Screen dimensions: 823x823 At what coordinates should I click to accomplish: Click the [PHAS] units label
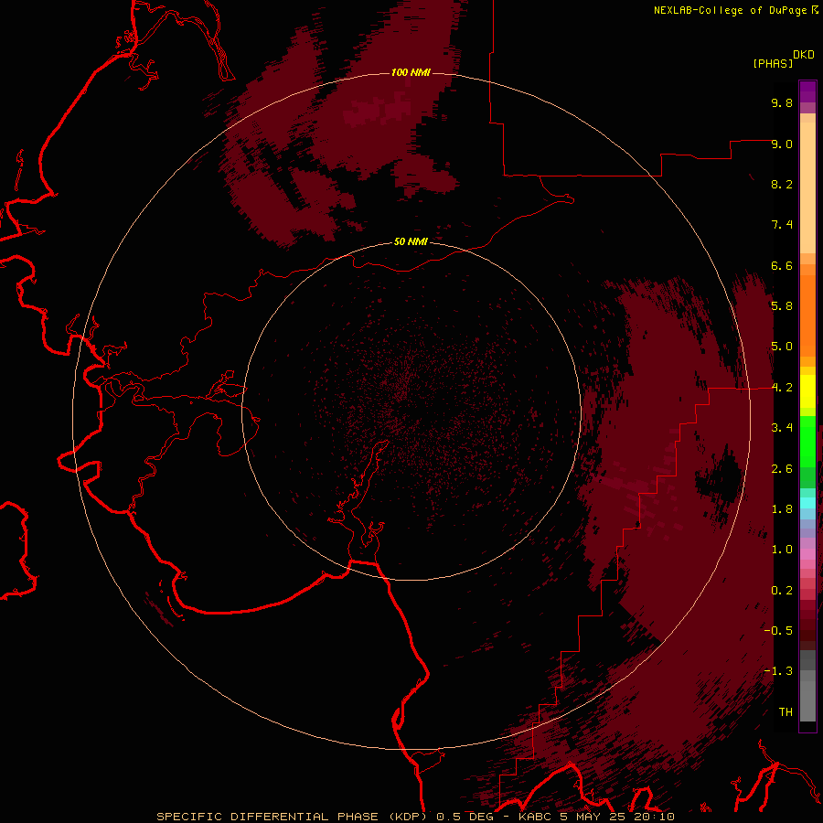click(x=773, y=64)
